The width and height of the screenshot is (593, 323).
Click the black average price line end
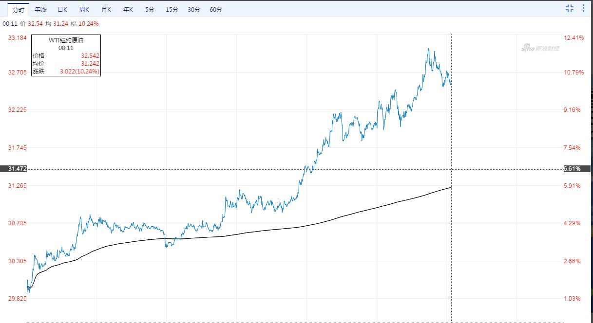pyautogui.click(x=451, y=187)
